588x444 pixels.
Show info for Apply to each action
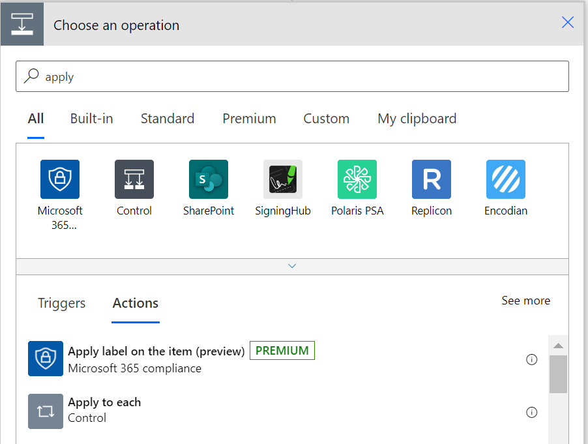tap(532, 412)
